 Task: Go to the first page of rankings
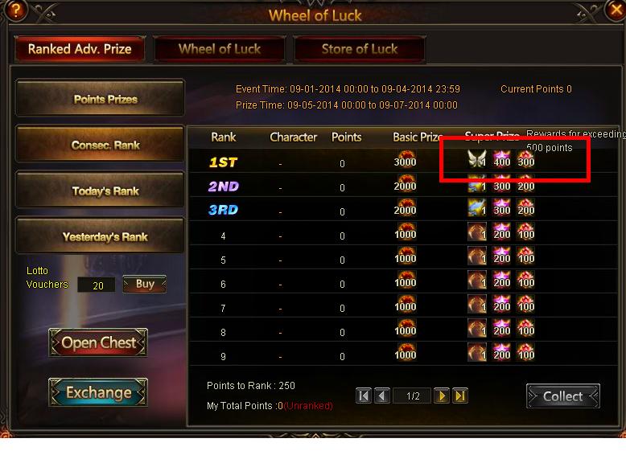pyautogui.click(x=364, y=396)
